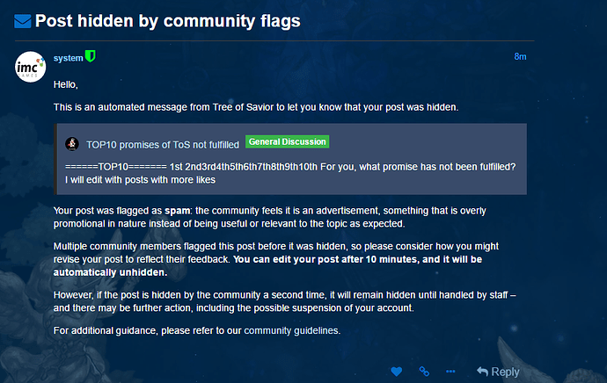The width and height of the screenshot is (607, 383).
Task: Click the green moderator shield badge
Action: click(90, 57)
